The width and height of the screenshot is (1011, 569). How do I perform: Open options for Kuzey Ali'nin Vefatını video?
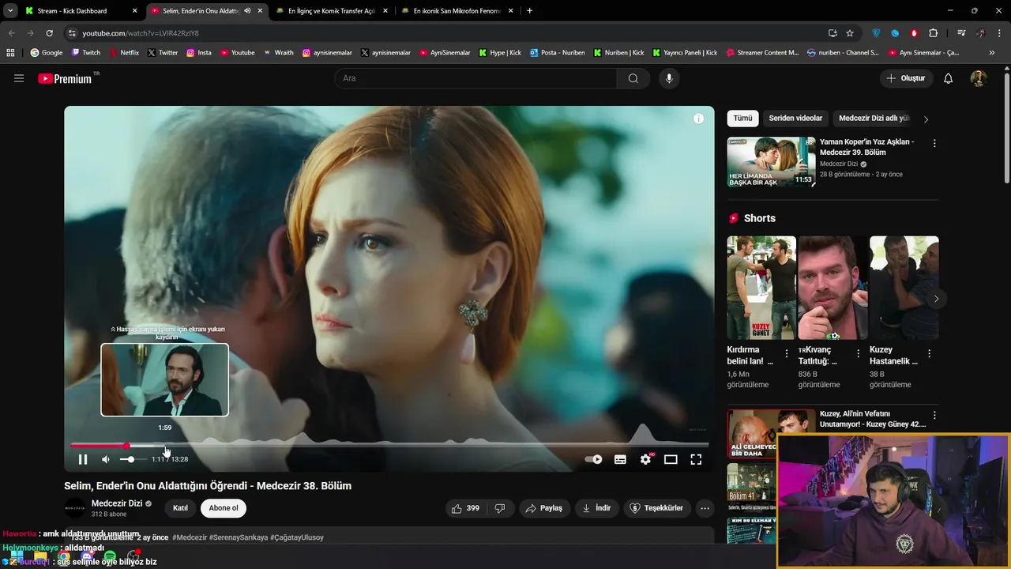(934, 416)
